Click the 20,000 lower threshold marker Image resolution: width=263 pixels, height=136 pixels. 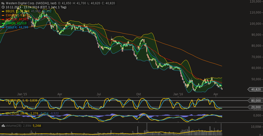tap(256, 107)
